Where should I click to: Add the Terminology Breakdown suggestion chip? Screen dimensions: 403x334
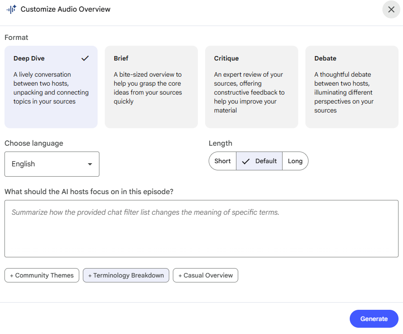[126, 275]
